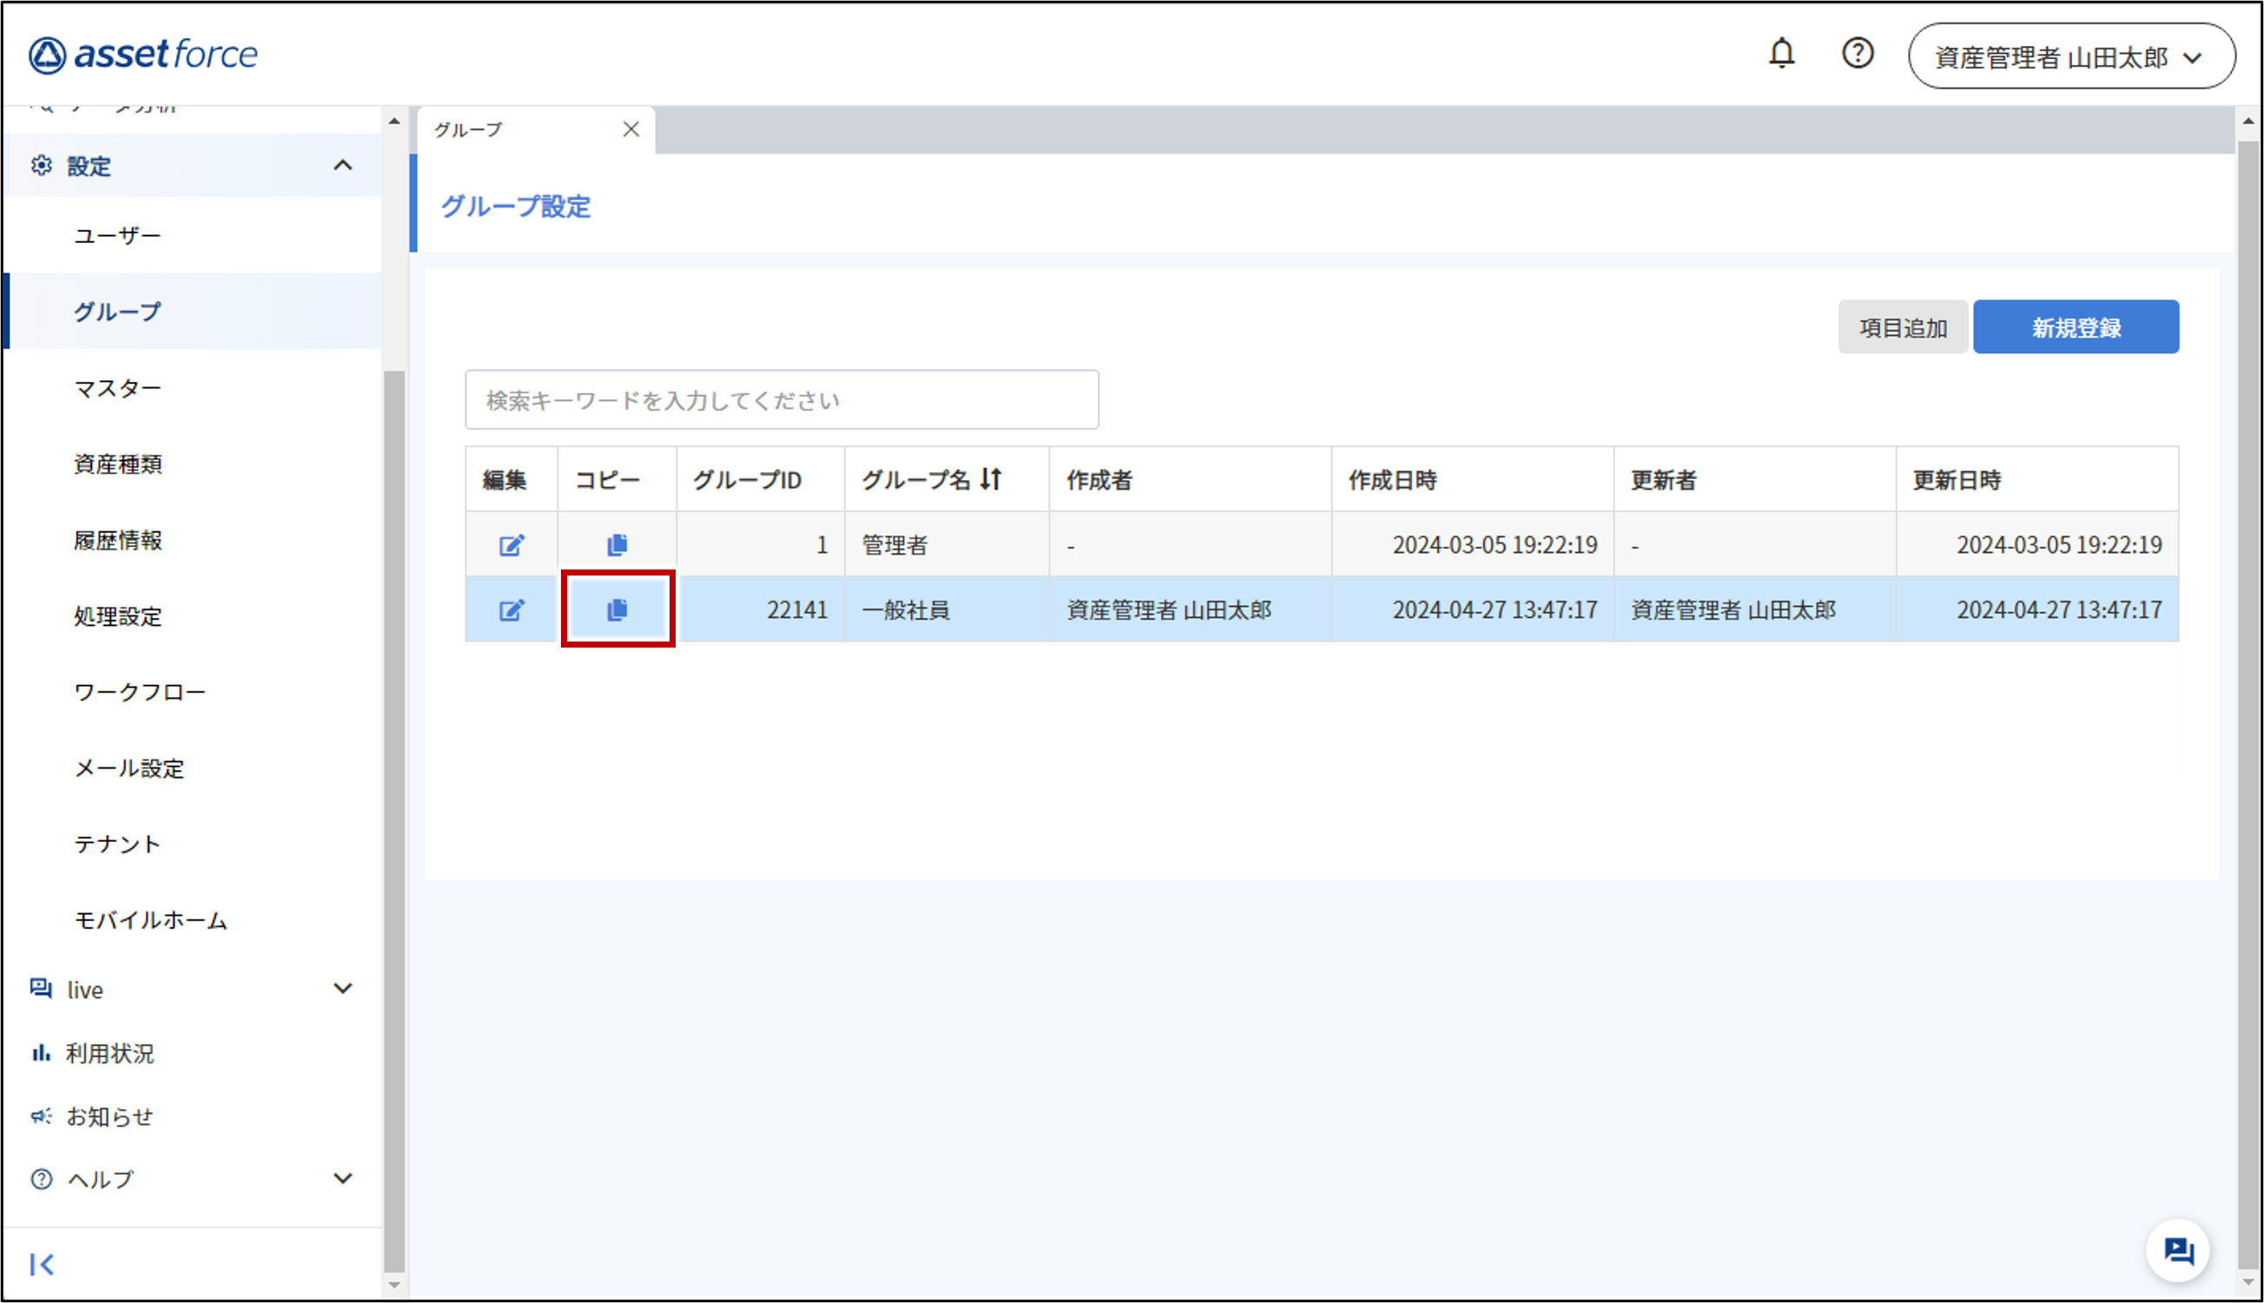
Task: Select the グループ tab
Action: pos(535,131)
